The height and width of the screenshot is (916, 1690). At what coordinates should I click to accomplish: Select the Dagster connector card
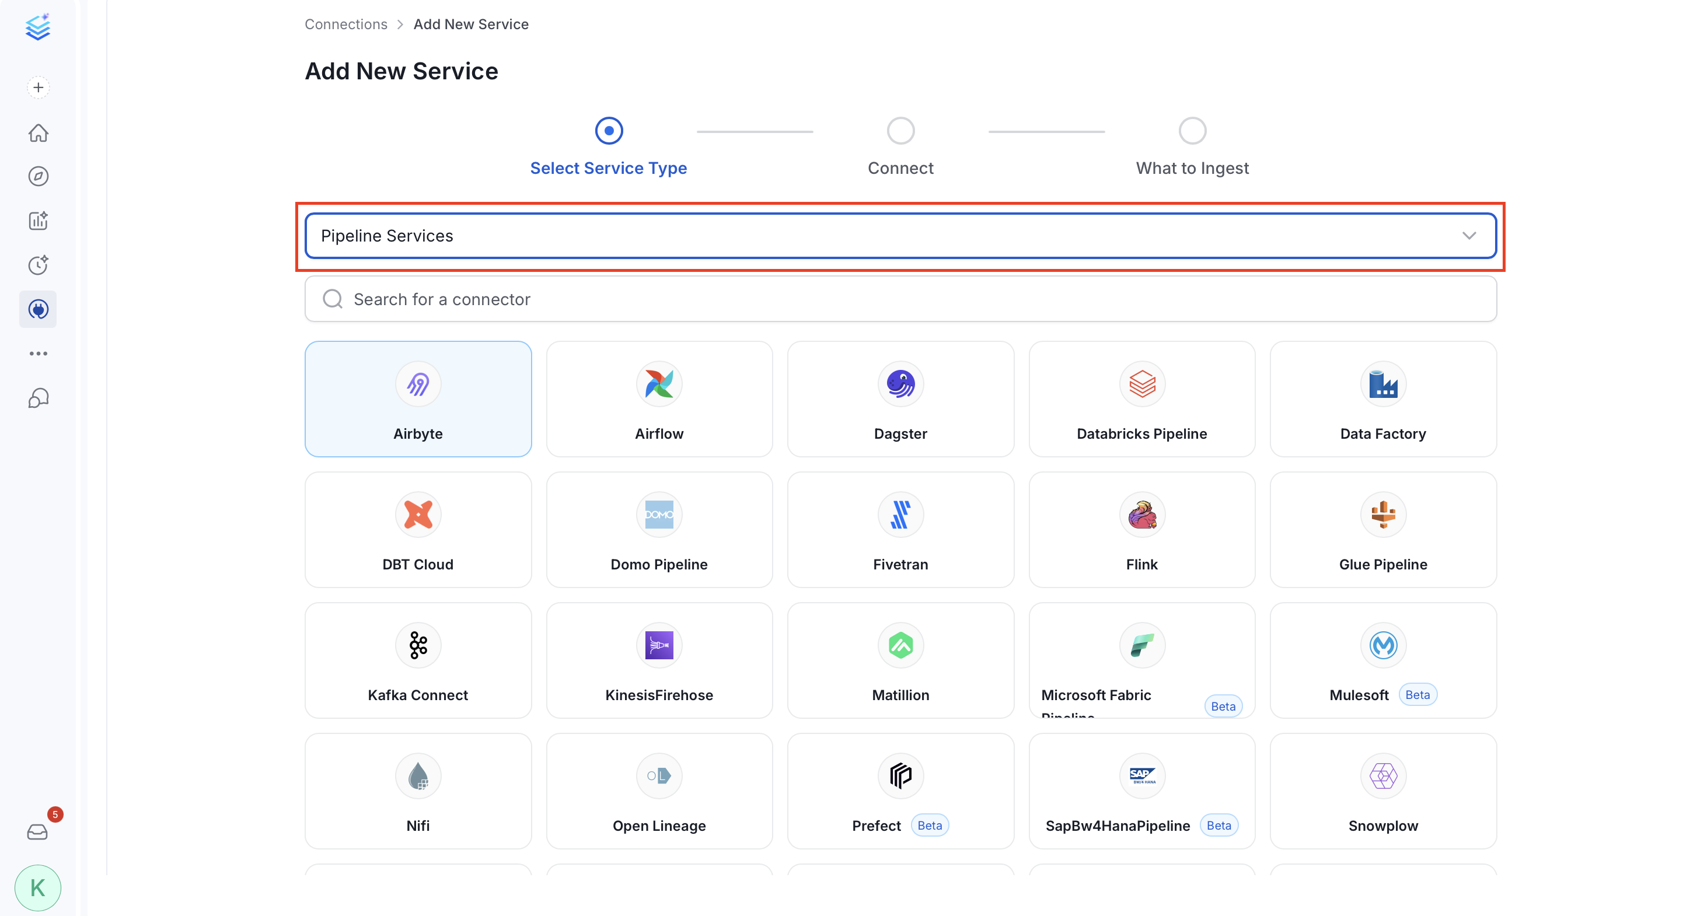[x=901, y=398]
